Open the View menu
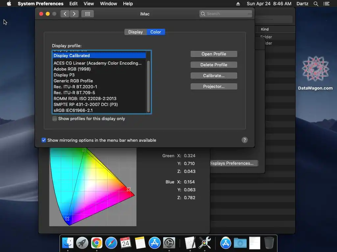 click(89, 4)
